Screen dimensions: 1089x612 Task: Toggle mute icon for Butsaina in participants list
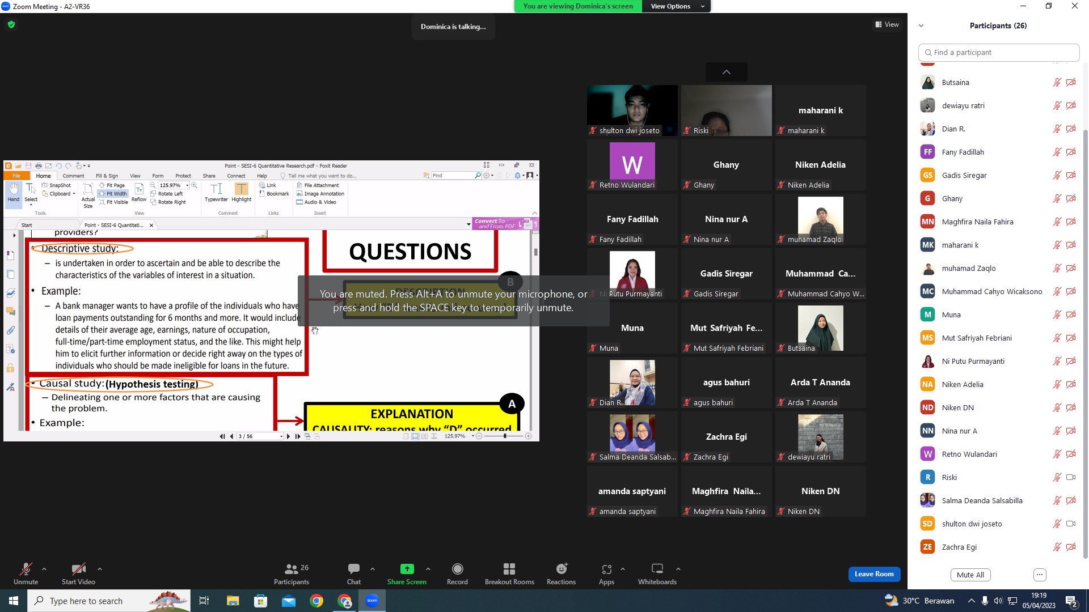click(x=1057, y=82)
